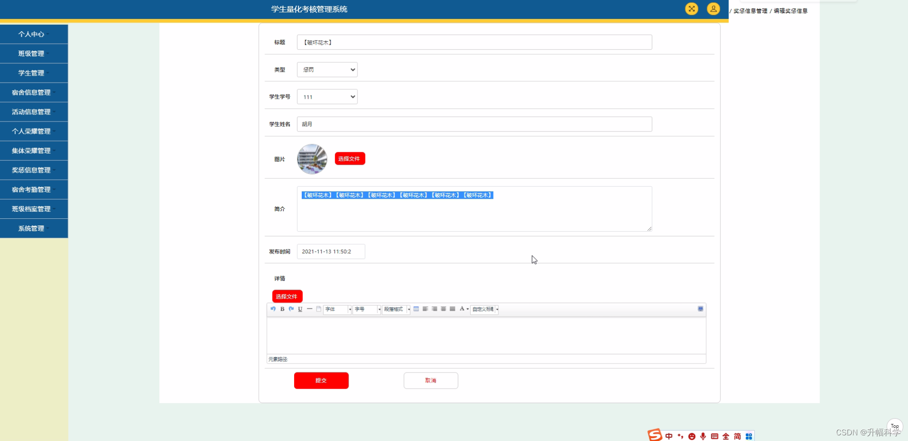This screenshot has width=908, height=441.
Task: Click the circular image thumbnail next to 图片
Action: coord(312,159)
